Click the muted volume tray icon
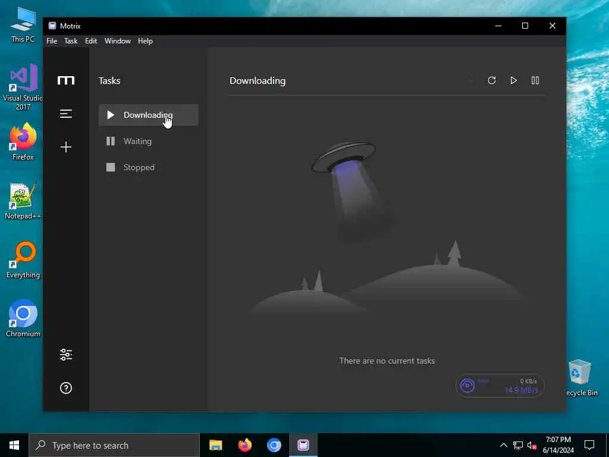Image resolution: width=609 pixels, height=457 pixels. [532, 445]
